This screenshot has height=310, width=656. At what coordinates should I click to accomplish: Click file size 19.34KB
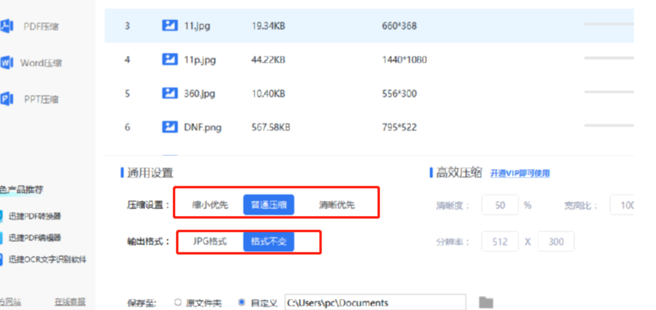[x=268, y=26]
